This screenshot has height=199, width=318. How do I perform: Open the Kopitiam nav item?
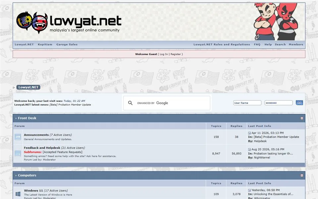45,44
